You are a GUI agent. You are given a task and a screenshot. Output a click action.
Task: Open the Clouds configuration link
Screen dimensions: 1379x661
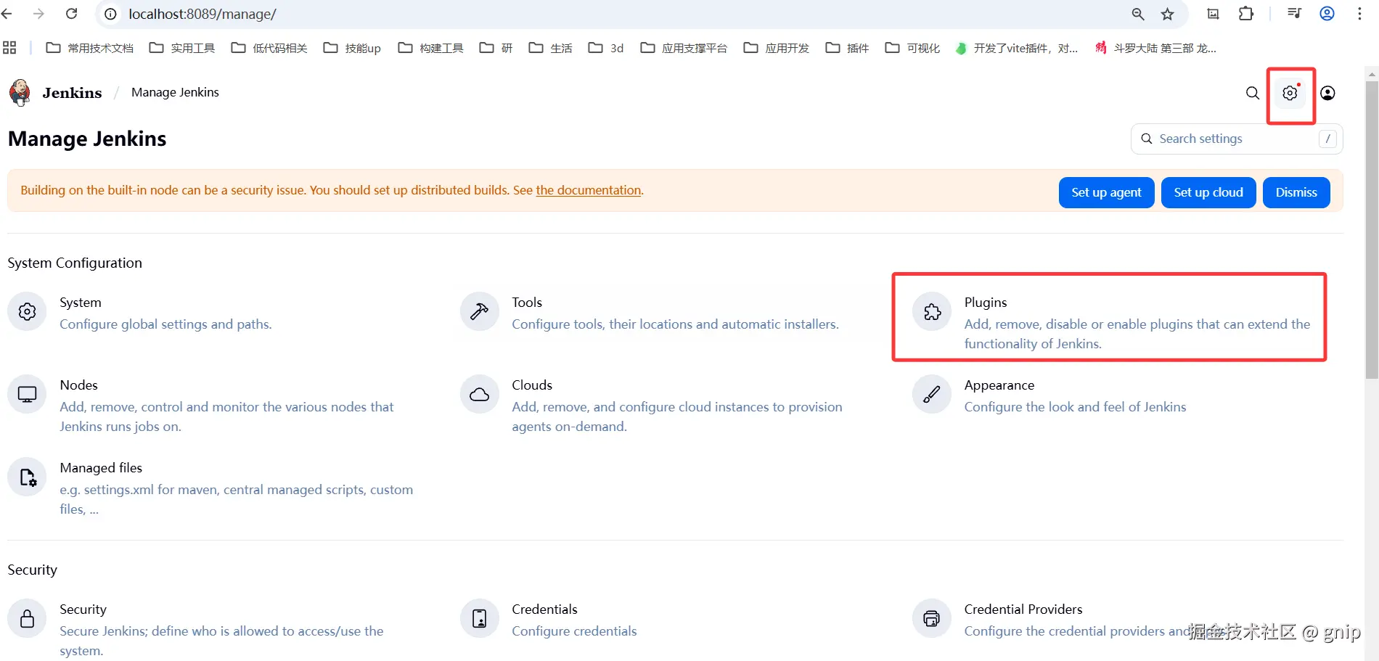tap(532, 385)
